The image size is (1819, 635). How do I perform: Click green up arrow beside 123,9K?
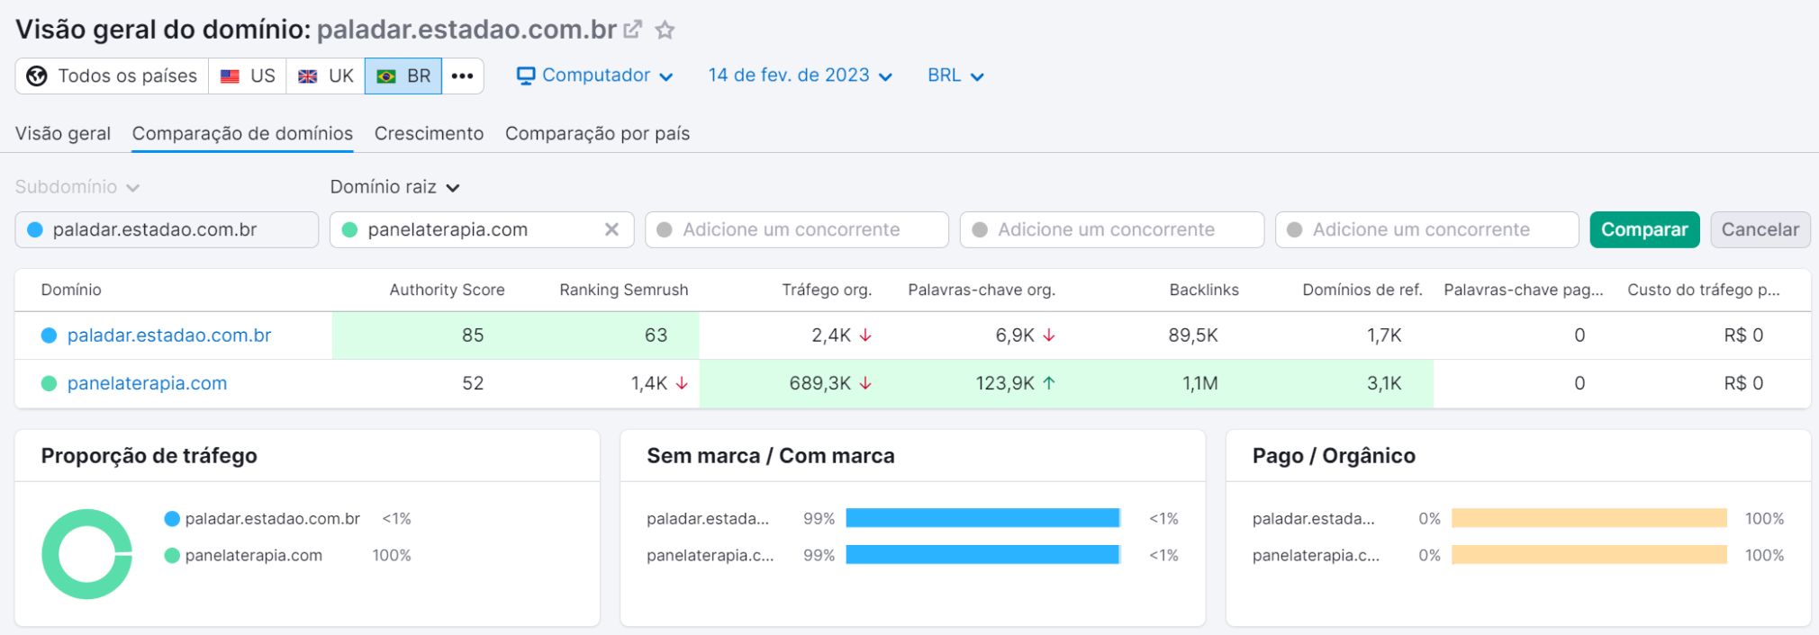click(1049, 383)
